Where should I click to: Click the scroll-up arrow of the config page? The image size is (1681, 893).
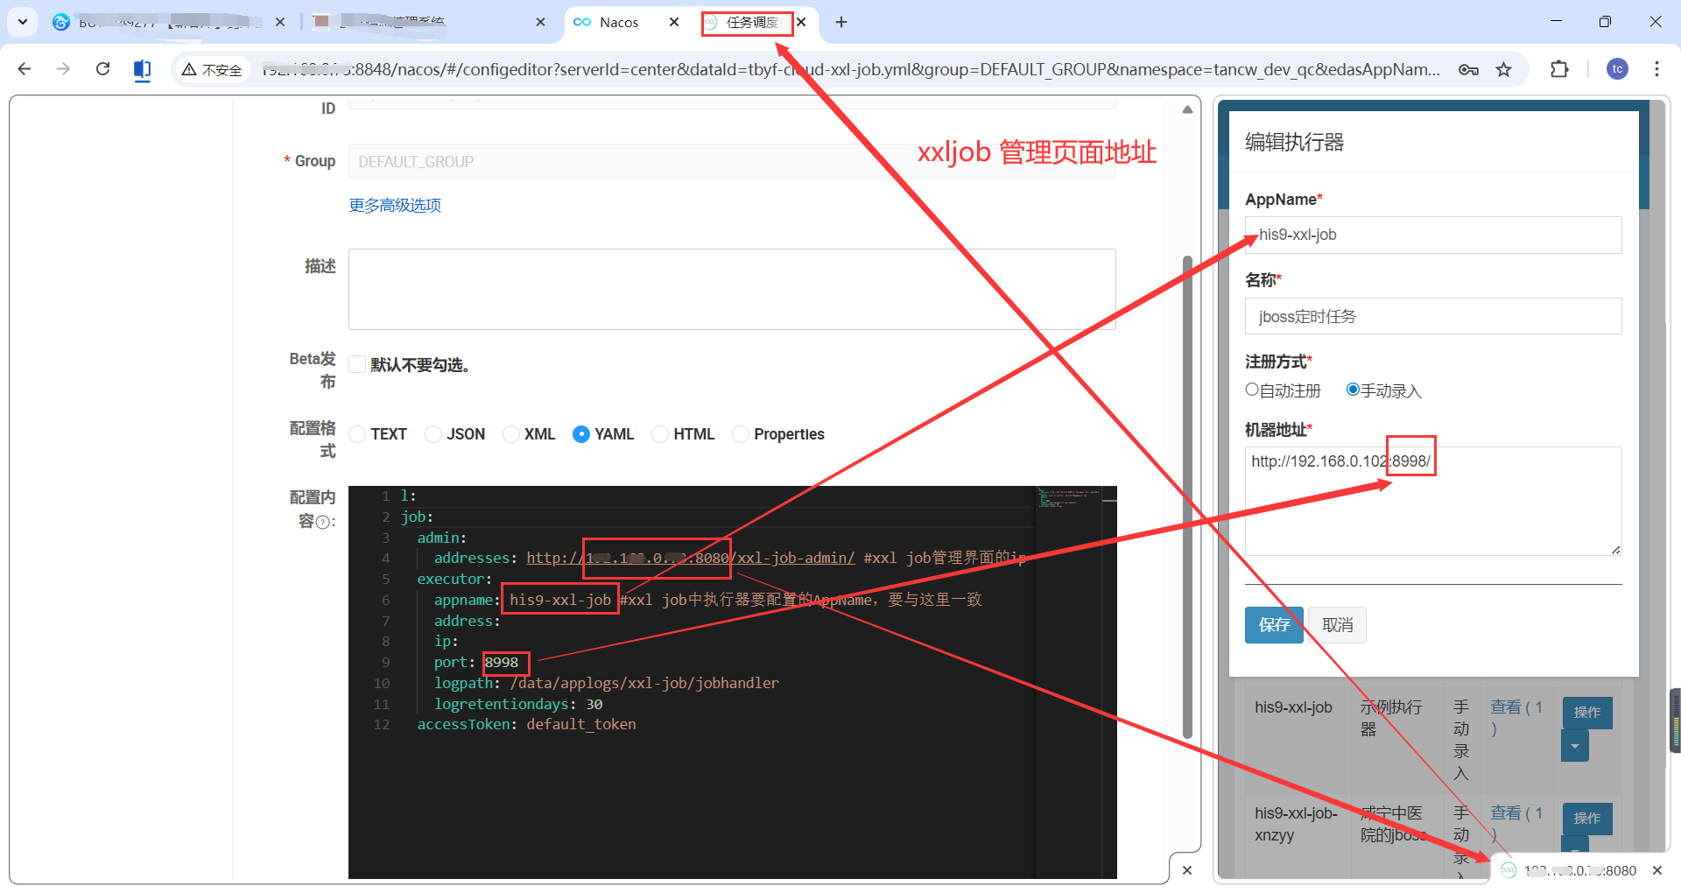[x=1187, y=109]
